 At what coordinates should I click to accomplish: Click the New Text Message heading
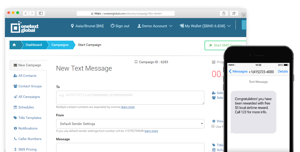(84, 68)
